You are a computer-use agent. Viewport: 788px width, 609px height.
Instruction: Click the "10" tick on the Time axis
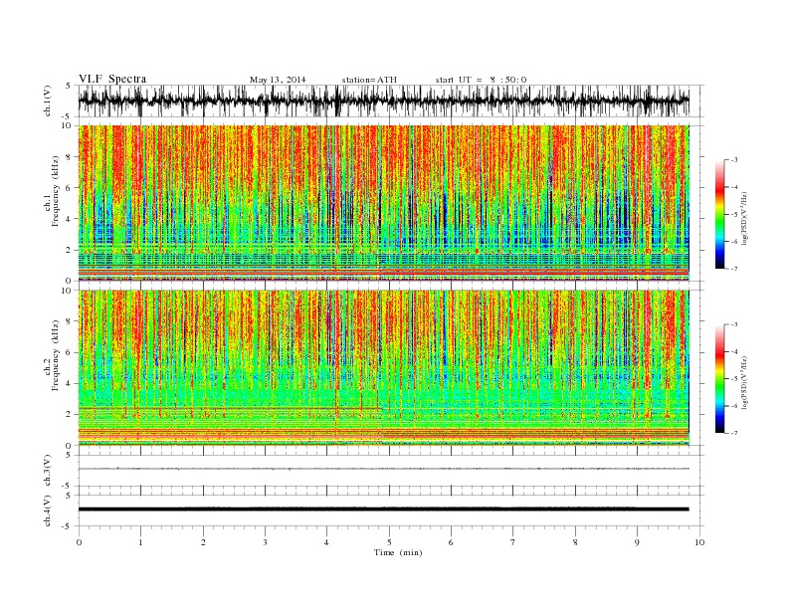(699, 542)
